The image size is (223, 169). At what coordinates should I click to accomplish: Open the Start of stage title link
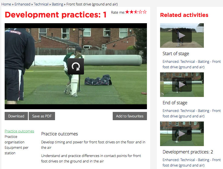pyautogui.click(x=176, y=54)
